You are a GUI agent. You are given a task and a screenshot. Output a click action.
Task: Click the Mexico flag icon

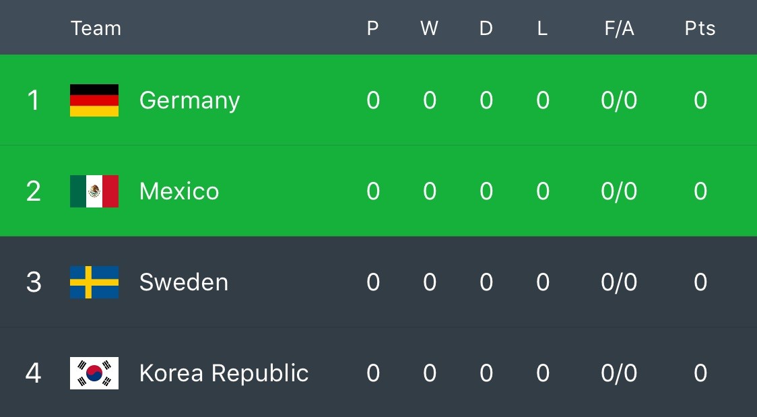pyautogui.click(x=94, y=191)
